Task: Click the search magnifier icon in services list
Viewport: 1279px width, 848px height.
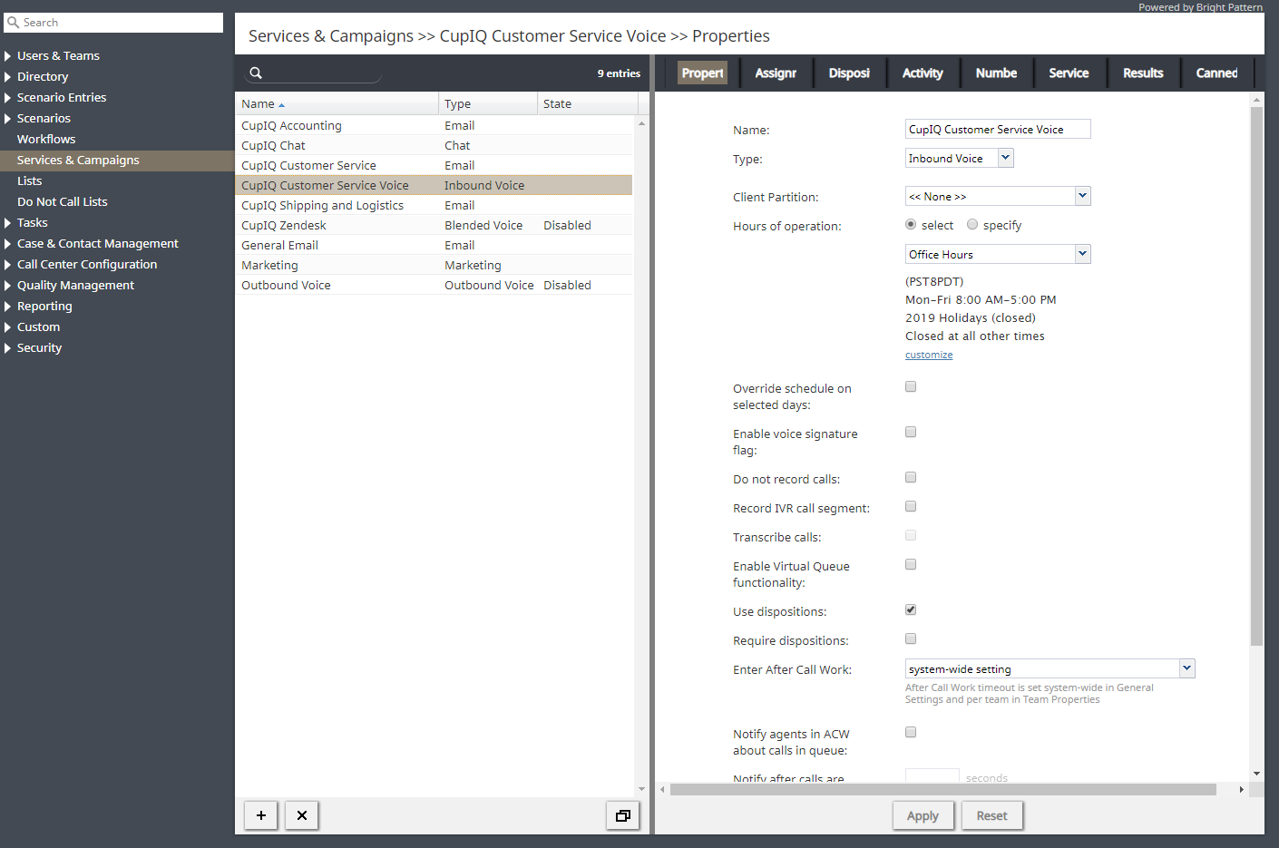Action: 256,73
